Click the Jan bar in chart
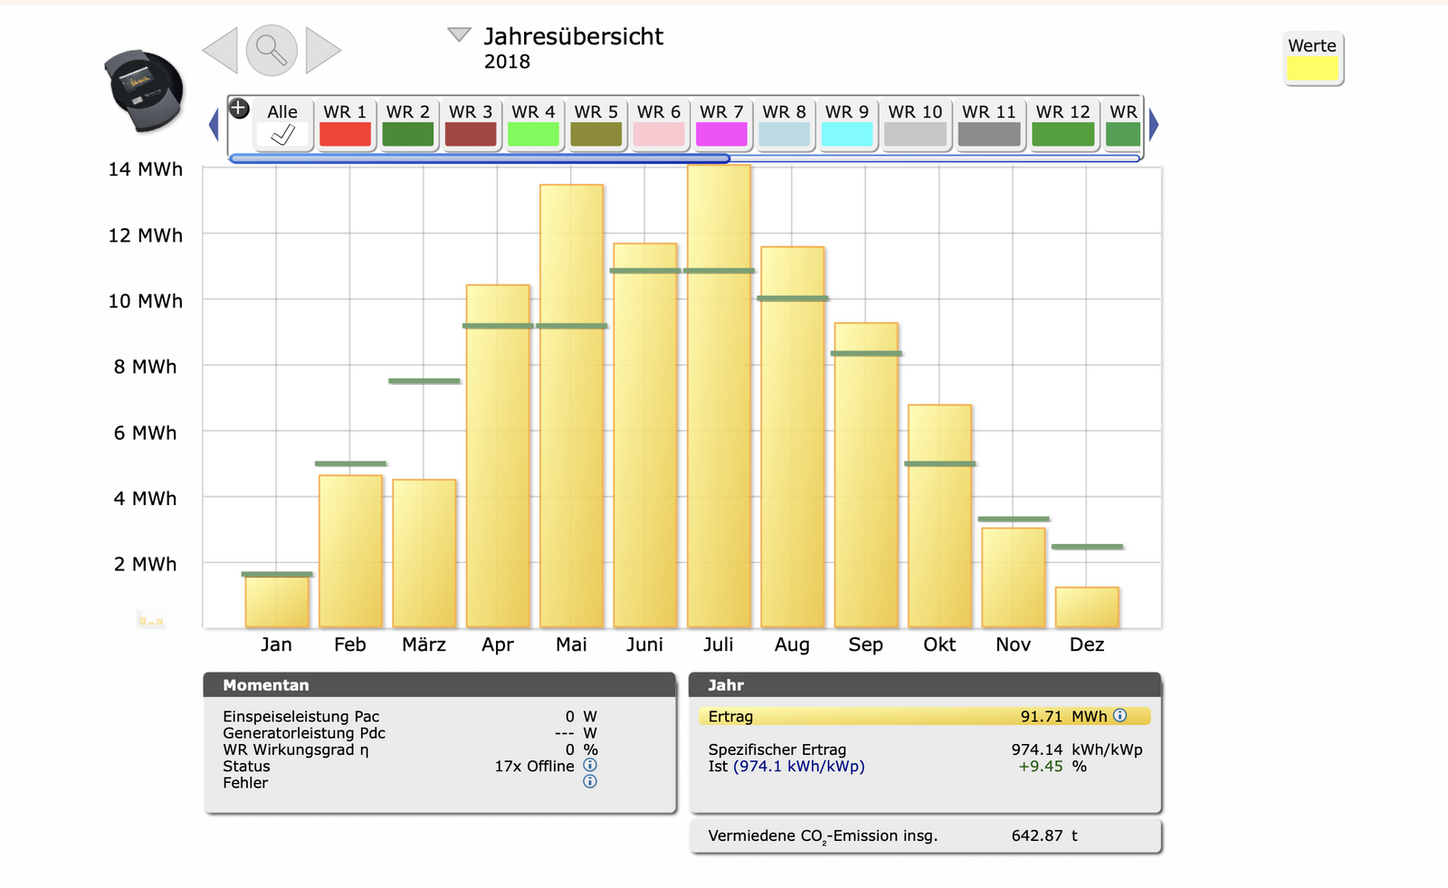The image size is (1448, 888). [x=277, y=600]
